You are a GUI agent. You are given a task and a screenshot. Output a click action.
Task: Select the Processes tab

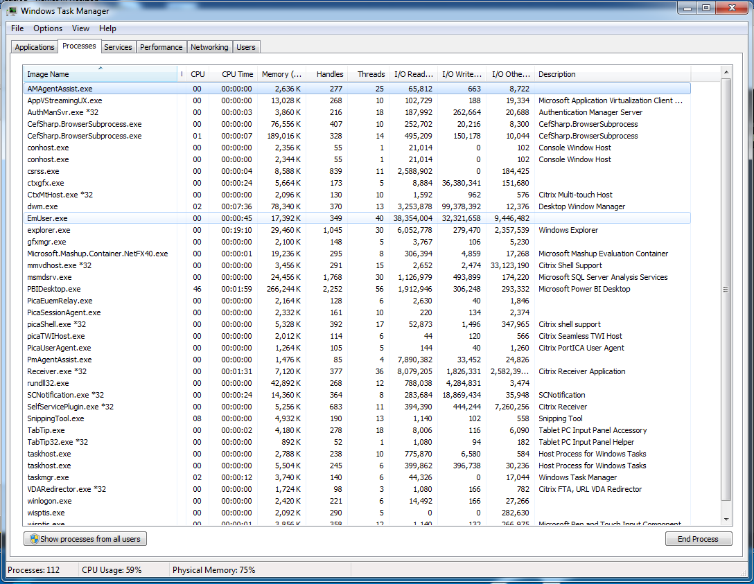pyautogui.click(x=79, y=46)
